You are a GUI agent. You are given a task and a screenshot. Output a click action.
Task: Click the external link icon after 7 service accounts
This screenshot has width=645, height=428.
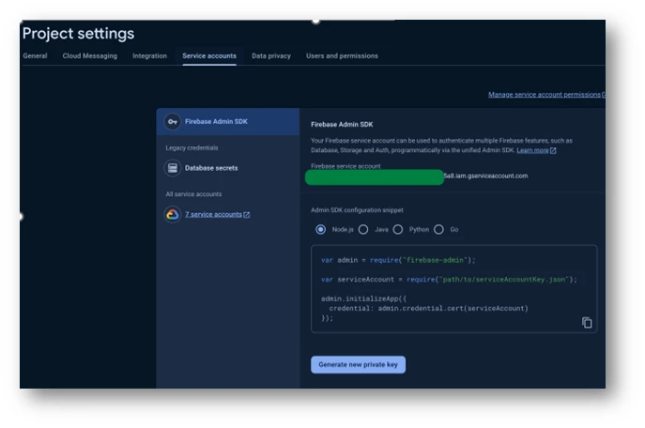tap(246, 215)
